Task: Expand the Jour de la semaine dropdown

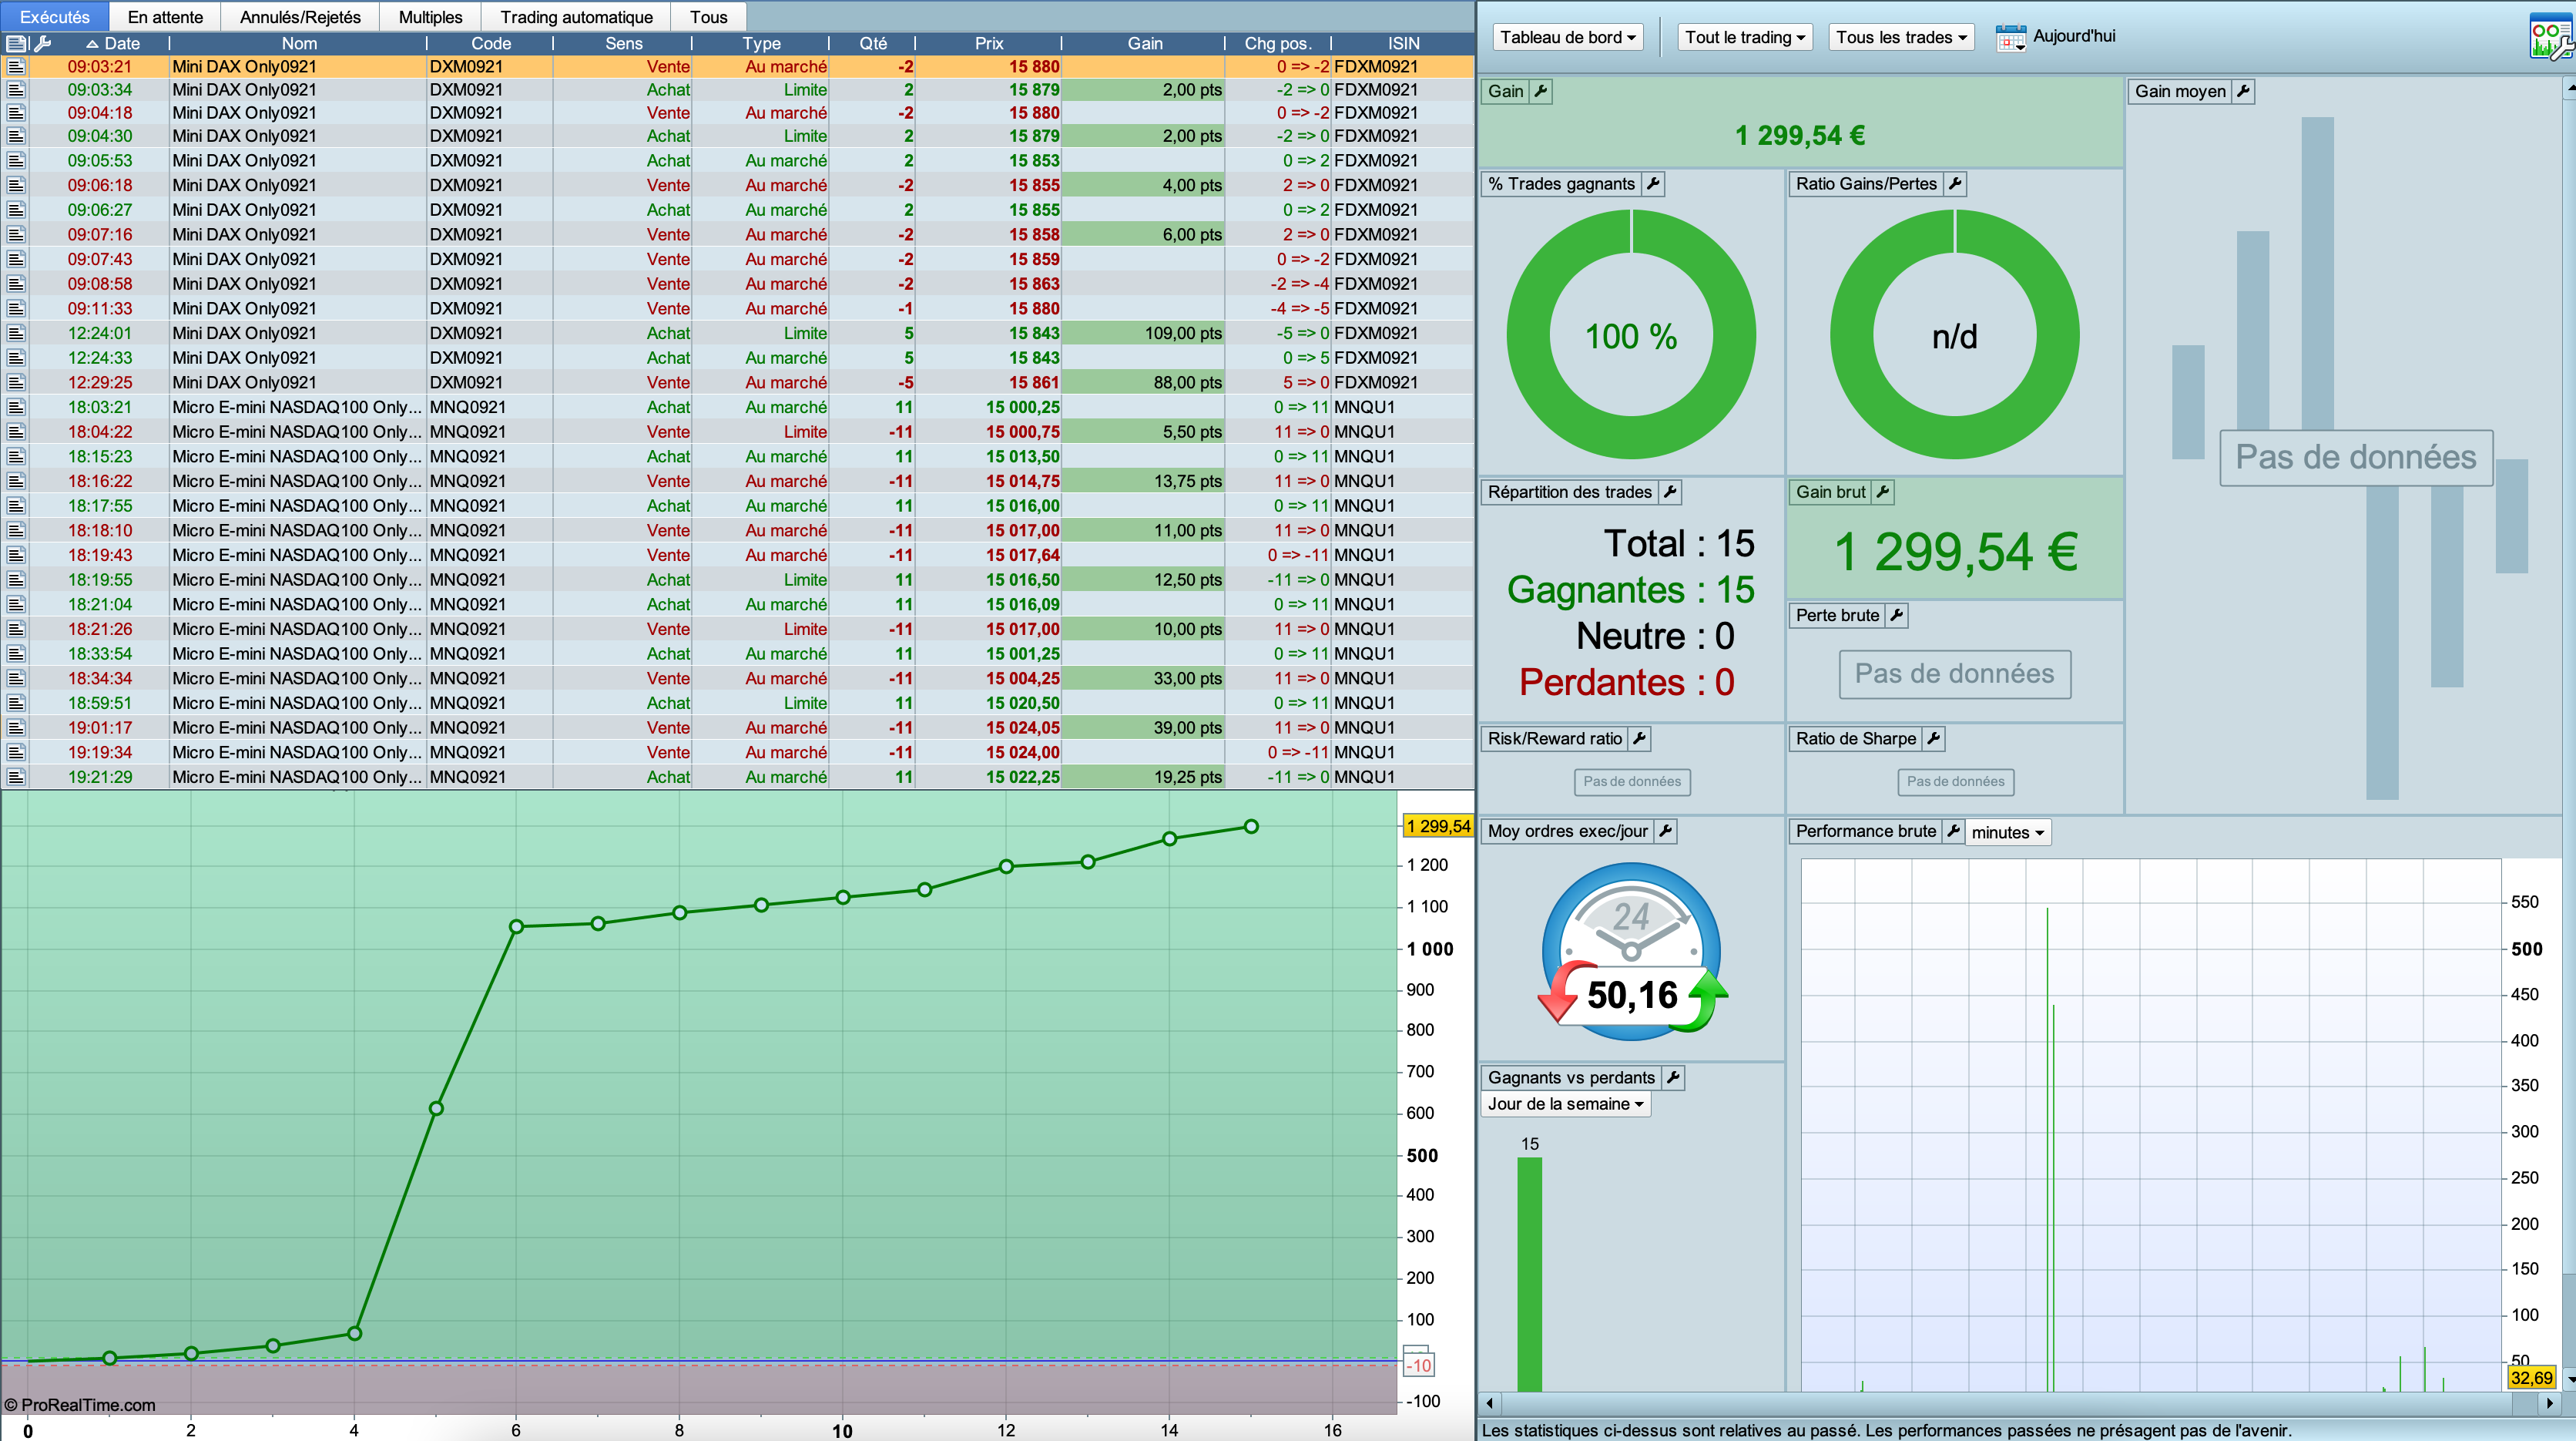Action: coord(1564,1104)
